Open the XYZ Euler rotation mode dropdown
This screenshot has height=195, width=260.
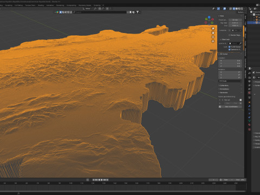tap(230, 81)
